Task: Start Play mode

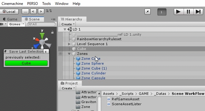Action: pyautogui.click(x=179, y=12)
